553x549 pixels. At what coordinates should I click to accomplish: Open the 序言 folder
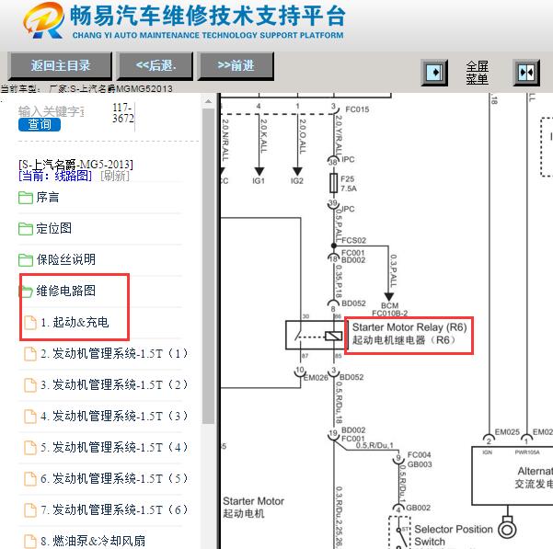tap(47, 197)
